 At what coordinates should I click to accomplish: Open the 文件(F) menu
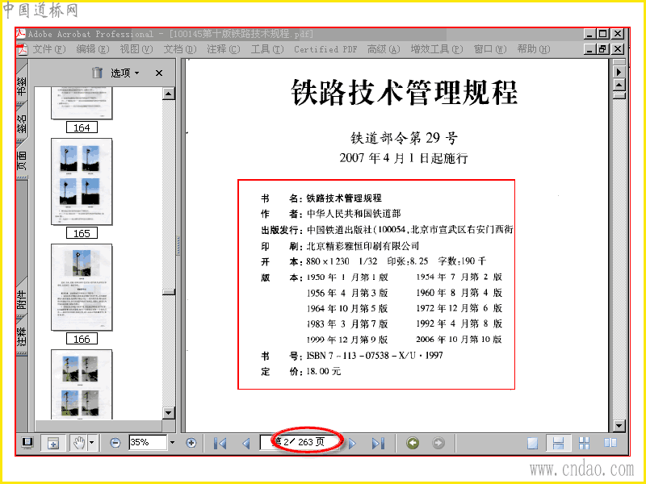(48, 49)
